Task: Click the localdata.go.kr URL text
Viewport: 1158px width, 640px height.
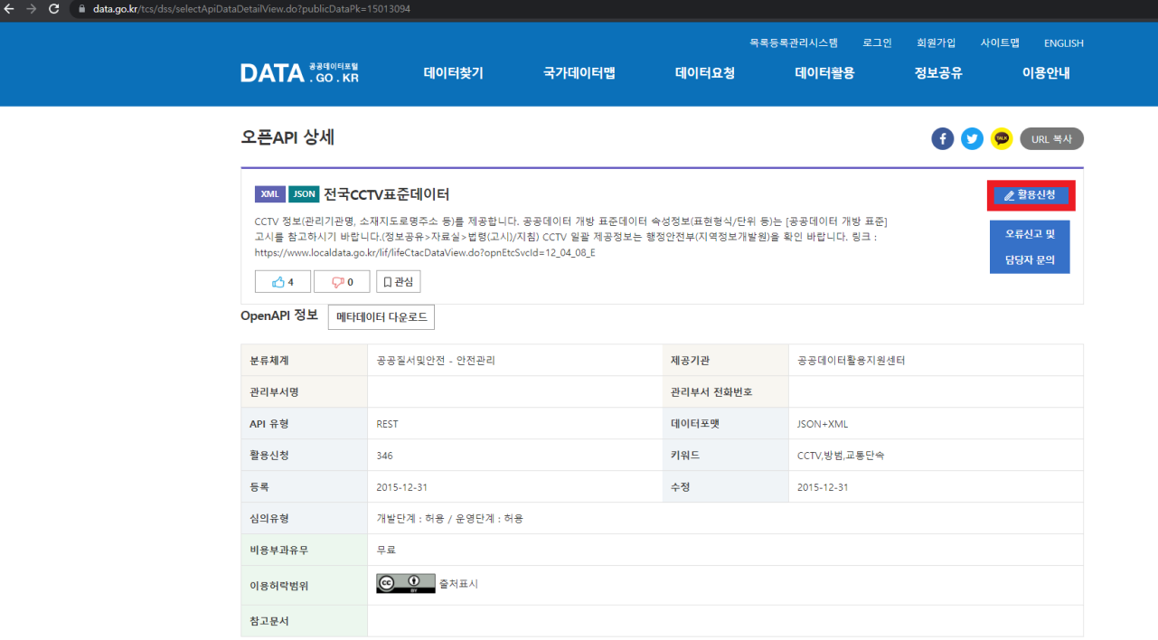Action: [x=425, y=252]
